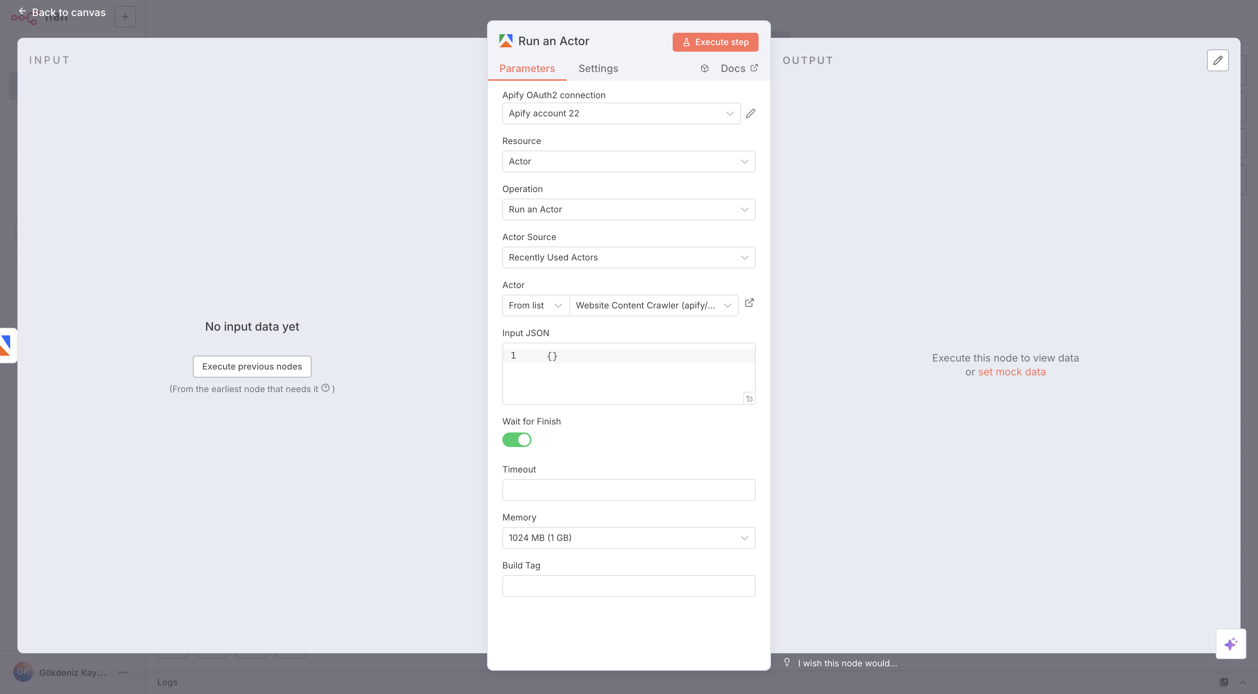Click the refresh icon inside the Input JSON editor
Viewport: 1258px width, 694px height.
click(749, 398)
